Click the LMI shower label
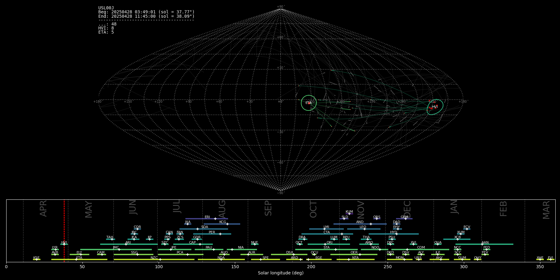The image size is (560, 280). pos(326,227)
